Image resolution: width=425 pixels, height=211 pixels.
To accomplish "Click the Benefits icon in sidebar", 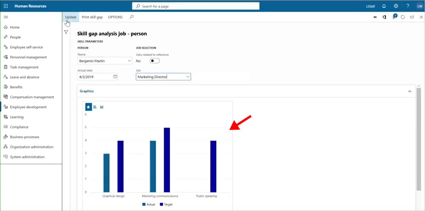I will [6, 87].
